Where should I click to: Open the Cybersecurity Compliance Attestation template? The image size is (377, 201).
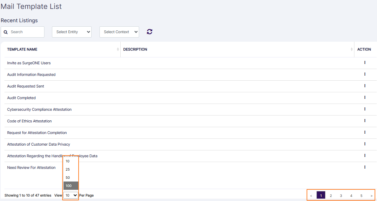[39, 109]
